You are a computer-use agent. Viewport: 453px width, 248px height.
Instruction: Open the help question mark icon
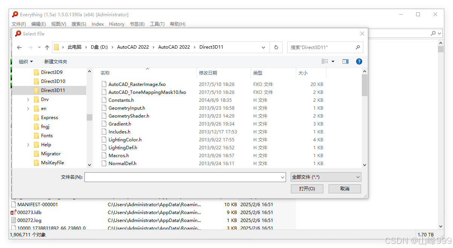tap(359, 61)
